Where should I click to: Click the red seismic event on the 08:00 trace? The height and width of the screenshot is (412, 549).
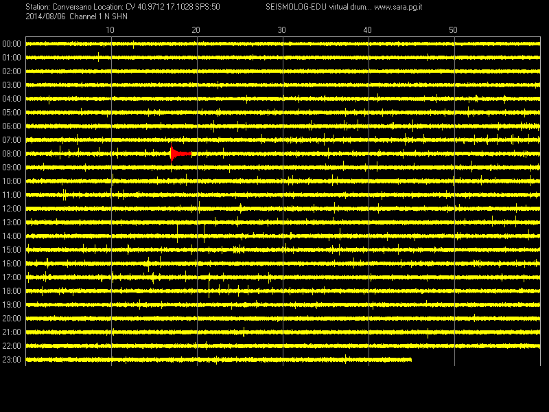[180, 153]
